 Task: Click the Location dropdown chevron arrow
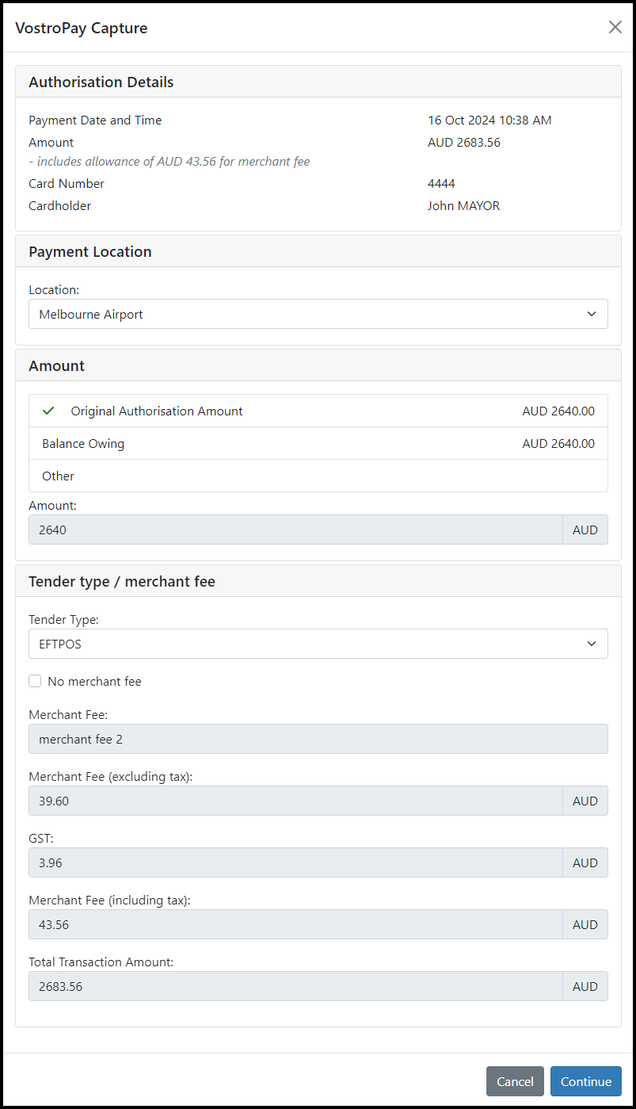[591, 314]
